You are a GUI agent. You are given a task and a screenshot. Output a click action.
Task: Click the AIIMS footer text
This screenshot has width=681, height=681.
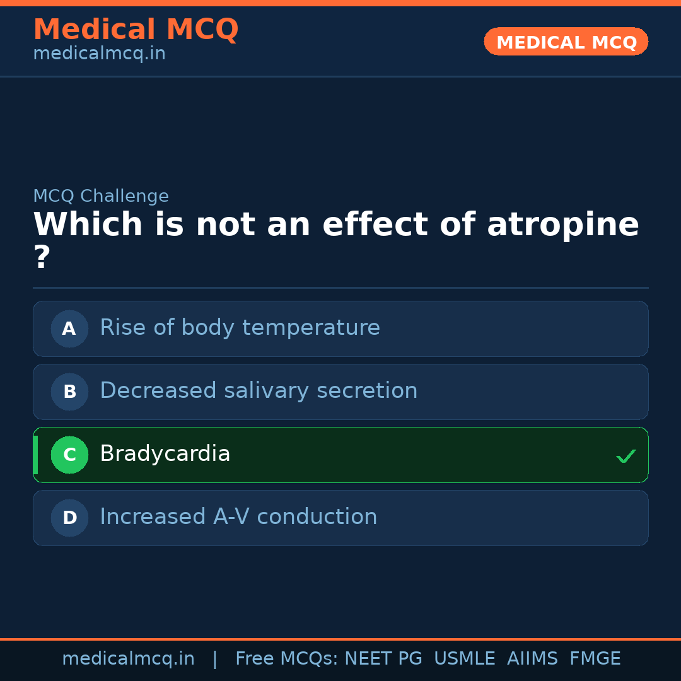point(532,659)
